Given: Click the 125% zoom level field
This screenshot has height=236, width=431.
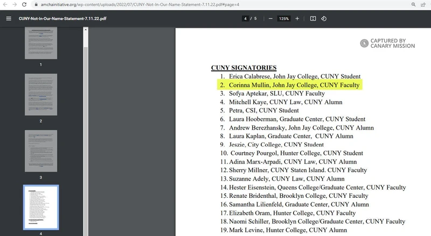Looking at the screenshot, I should 284,19.
